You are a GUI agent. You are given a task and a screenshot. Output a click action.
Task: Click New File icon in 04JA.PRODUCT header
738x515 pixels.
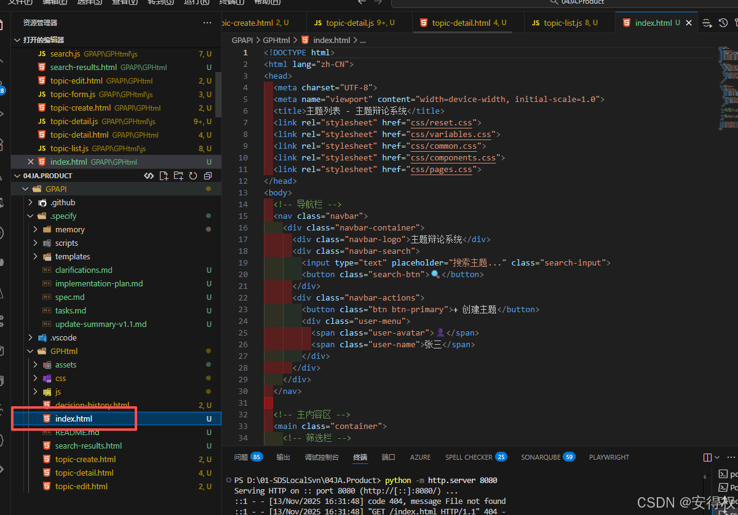tap(164, 176)
